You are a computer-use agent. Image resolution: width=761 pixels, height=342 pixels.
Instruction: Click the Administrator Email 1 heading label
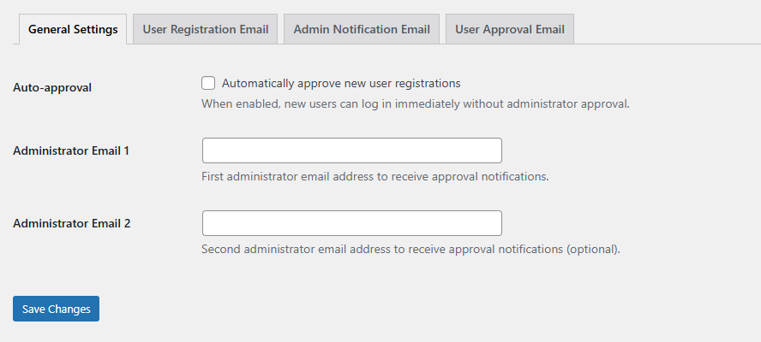coord(71,150)
